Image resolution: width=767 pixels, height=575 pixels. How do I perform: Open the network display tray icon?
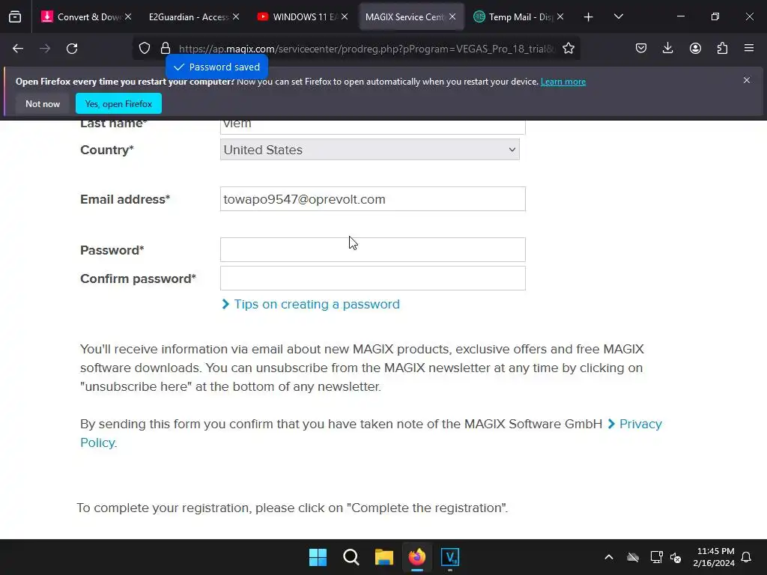pos(656,557)
